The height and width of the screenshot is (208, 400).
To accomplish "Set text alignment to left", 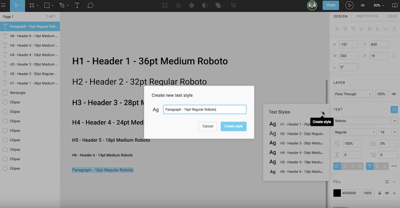I will click(337, 166).
